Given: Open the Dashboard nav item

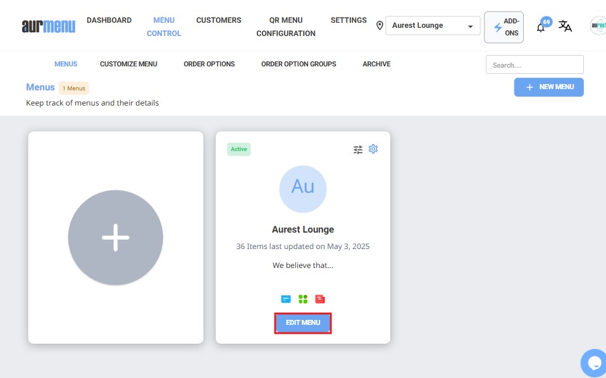Looking at the screenshot, I should (x=109, y=20).
